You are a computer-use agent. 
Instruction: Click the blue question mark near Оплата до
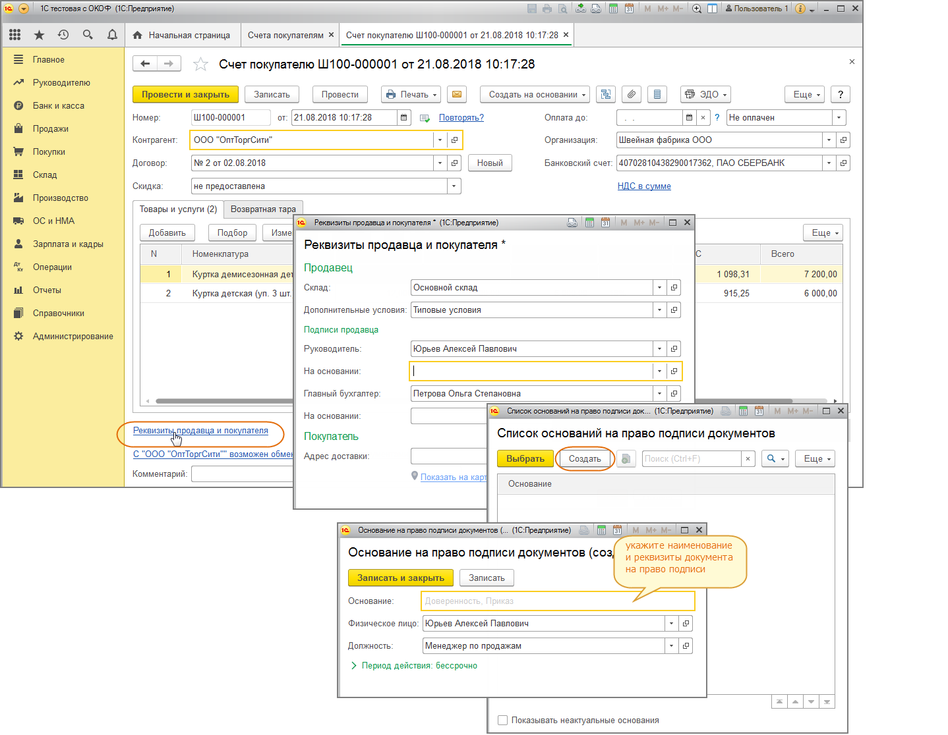pos(717,117)
